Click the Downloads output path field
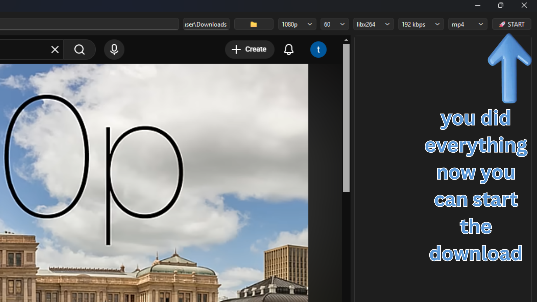The image size is (537, 302). [x=206, y=24]
